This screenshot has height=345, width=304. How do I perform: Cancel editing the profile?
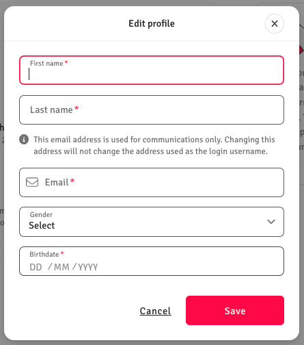point(155,311)
